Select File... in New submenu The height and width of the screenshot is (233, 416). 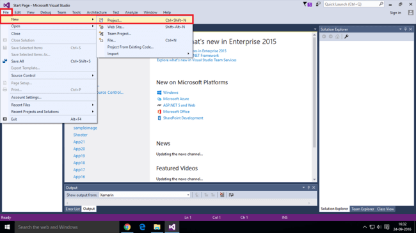tap(145, 40)
